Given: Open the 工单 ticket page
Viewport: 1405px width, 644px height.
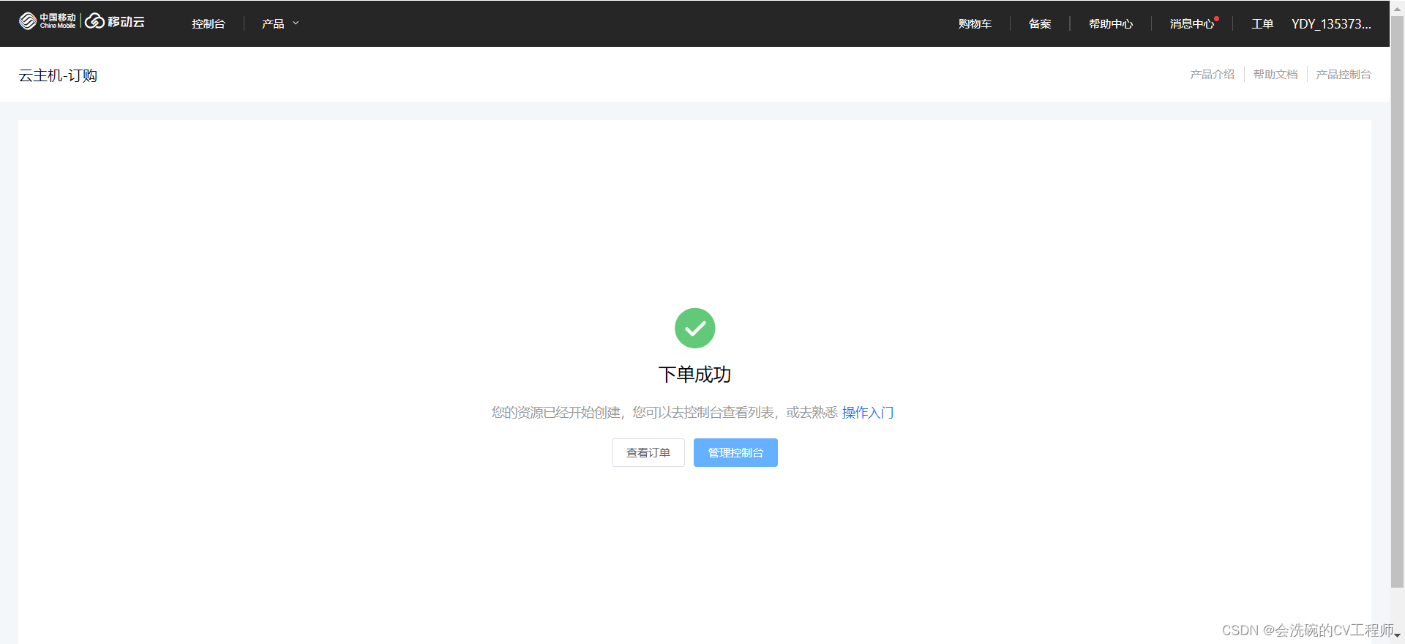Looking at the screenshot, I should tap(1262, 23).
